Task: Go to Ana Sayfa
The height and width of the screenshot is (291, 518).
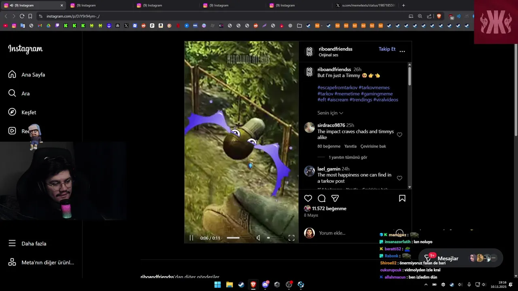Action: click(27, 74)
